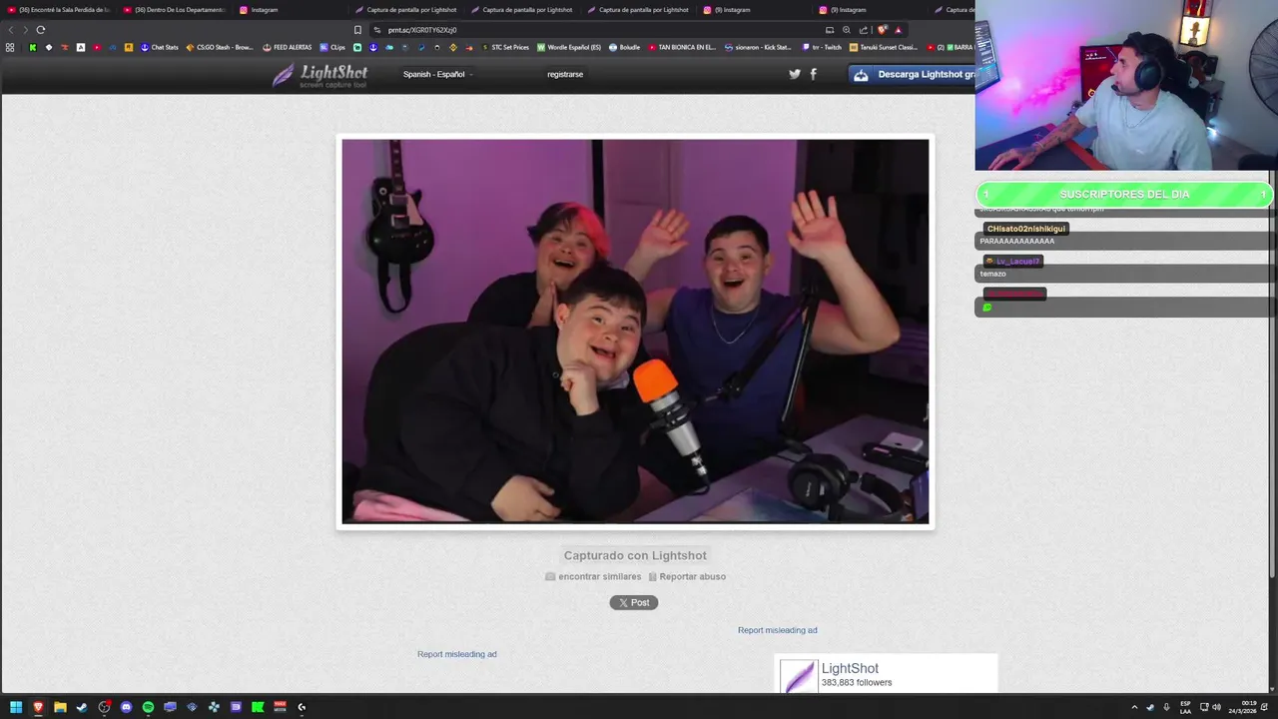Open ESP LAA keyboard language switcher
Image resolution: width=1278 pixels, height=719 pixels.
point(1185,707)
